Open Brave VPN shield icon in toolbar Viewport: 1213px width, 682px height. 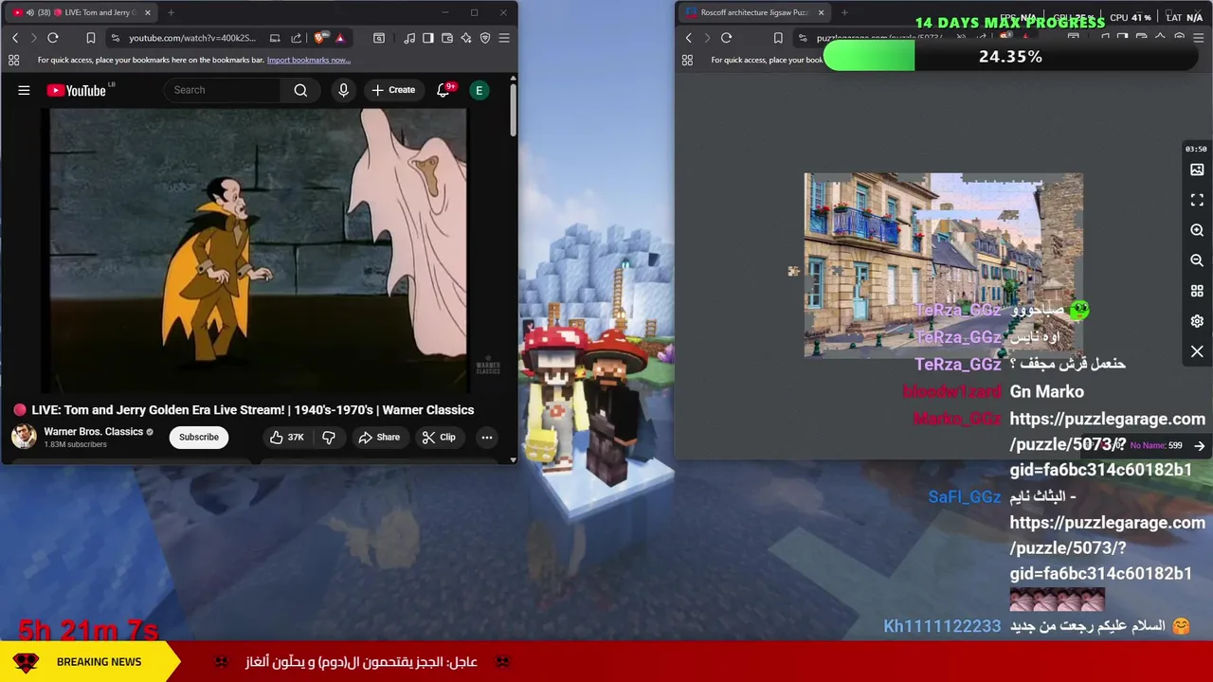485,38
